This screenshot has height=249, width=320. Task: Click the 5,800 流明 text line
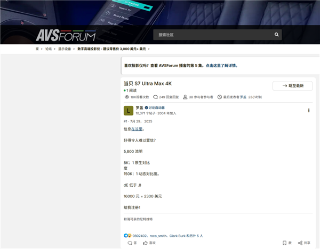pyautogui.click(x=133, y=152)
